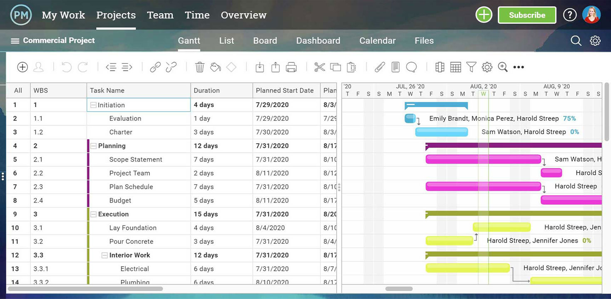
Task: Switch to the Dashboard view tab
Action: pos(318,41)
